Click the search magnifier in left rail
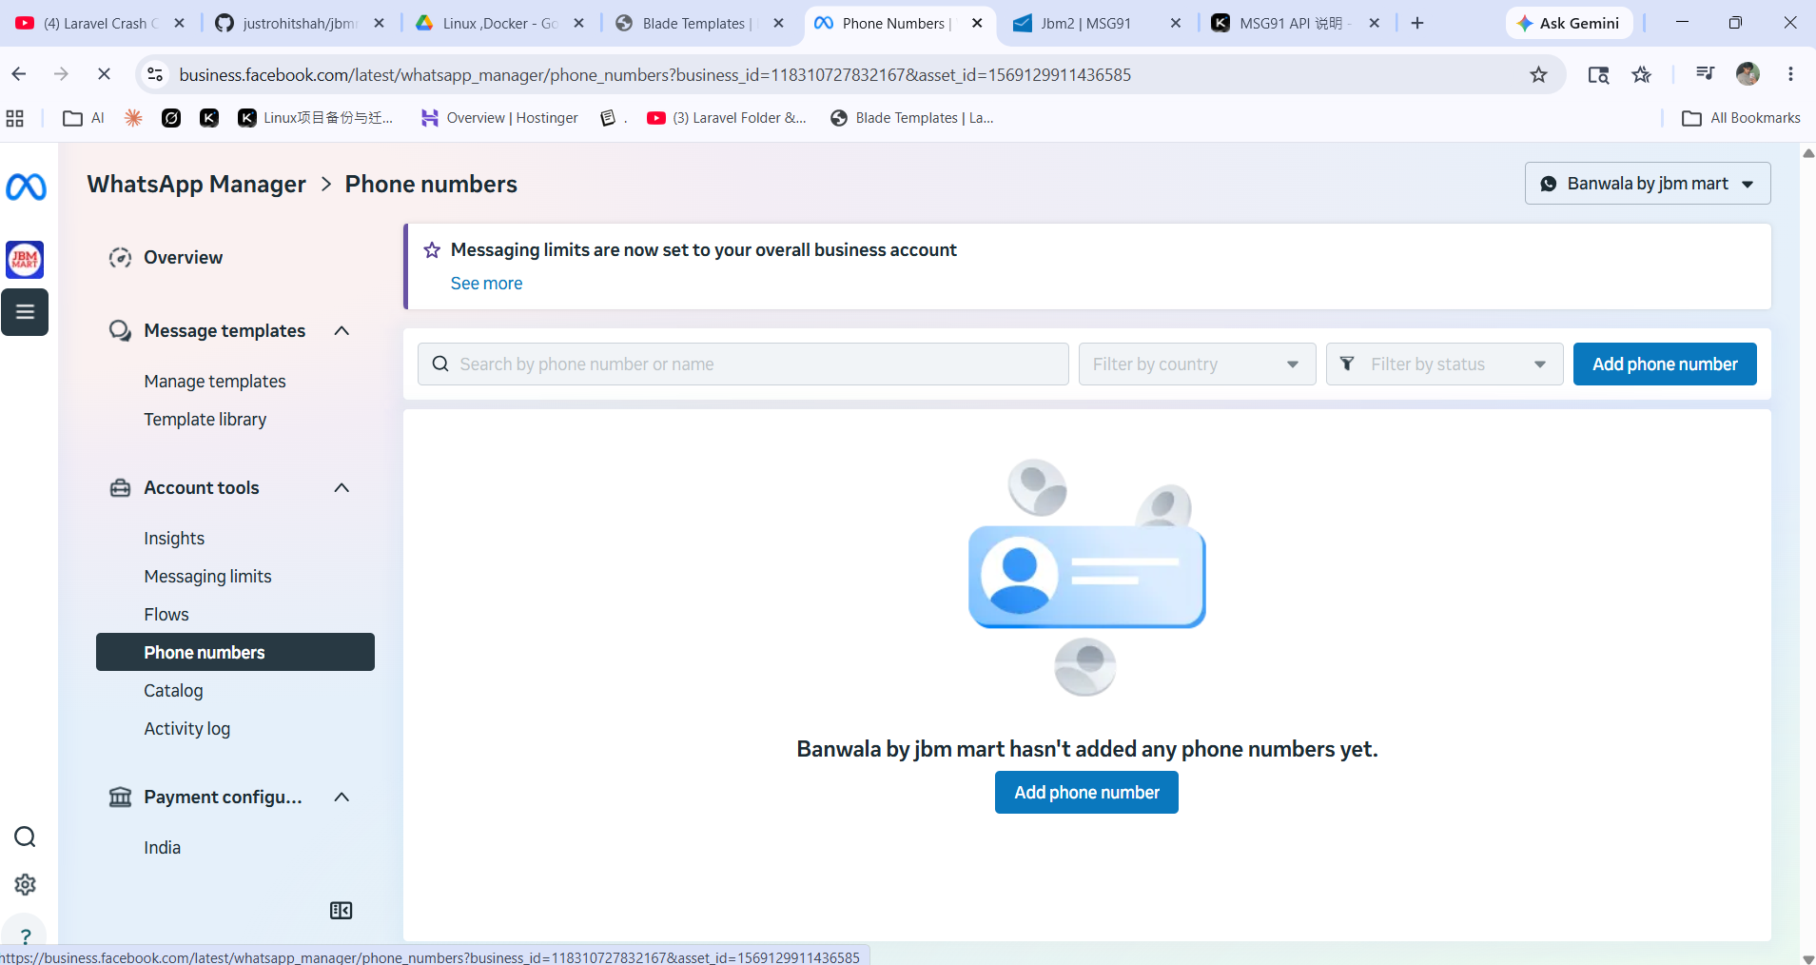This screenshot has width=1816, height=965. click(x=25, y=837)
